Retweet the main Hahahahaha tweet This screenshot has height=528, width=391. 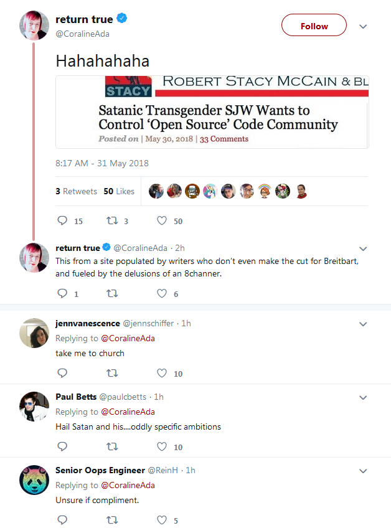[112, 220]
